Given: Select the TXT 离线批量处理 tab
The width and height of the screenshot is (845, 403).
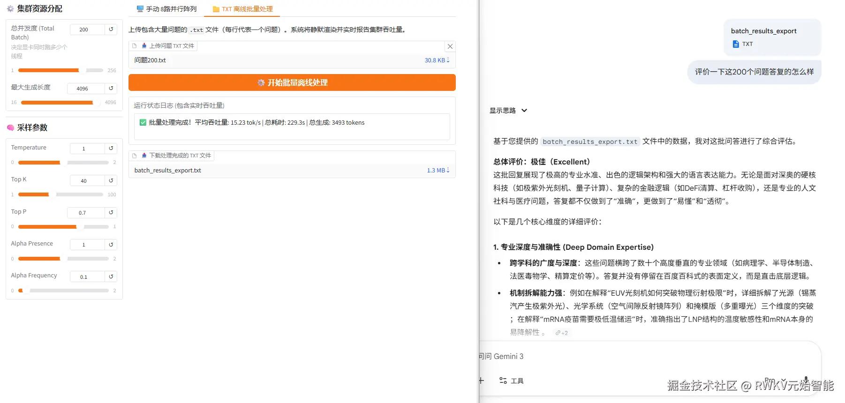Looking at the screenshot, I should pyautogui.click(x=242, y=9).
